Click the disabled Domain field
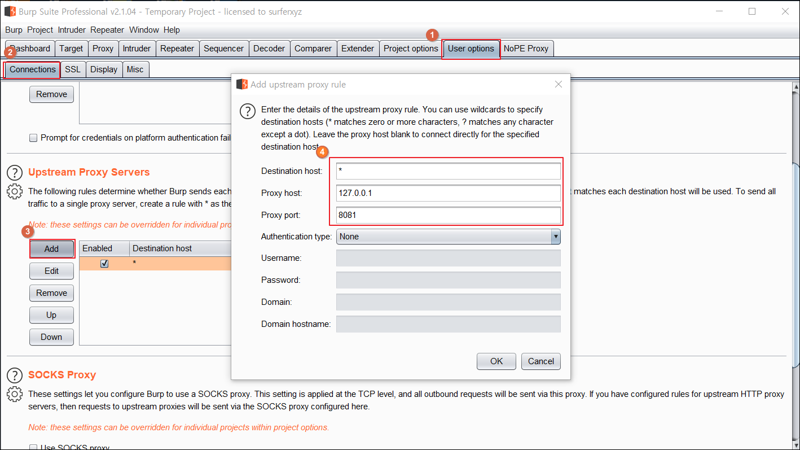Screen dimensions: 800x450 (x=449, y=302)
